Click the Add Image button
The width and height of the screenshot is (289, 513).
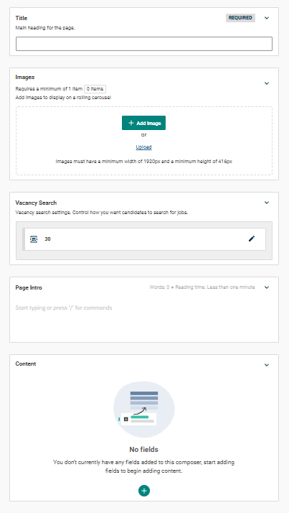[x=143, y=123]
